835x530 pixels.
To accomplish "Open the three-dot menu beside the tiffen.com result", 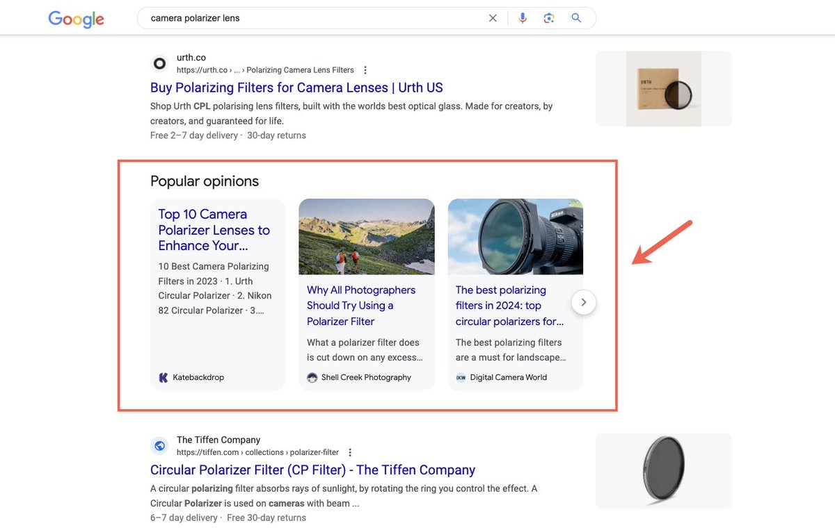I will coord(350,453).
